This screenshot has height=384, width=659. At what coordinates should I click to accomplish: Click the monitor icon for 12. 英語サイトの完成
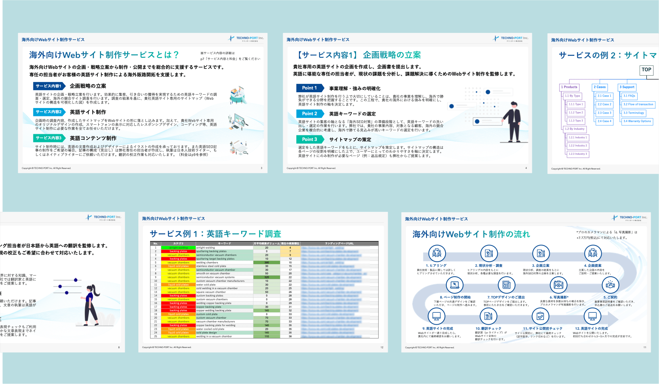click(x=592, y=316)
